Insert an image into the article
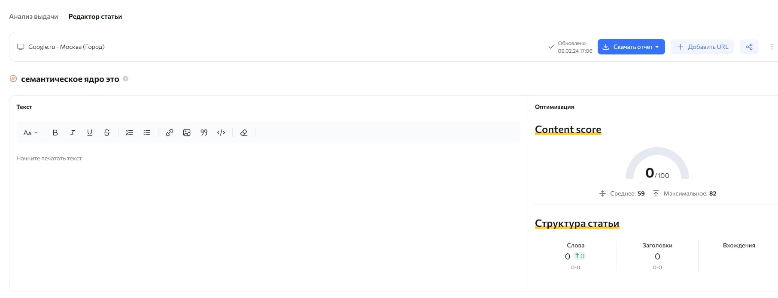Screen dimensions: 778x298 pyautogui.click(x=187, y=133)
